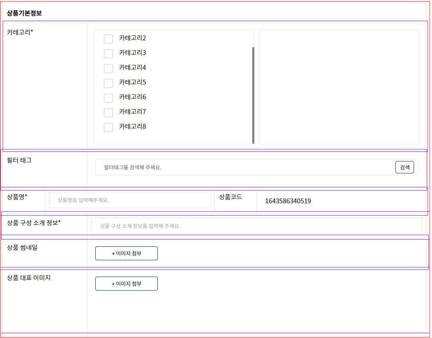Click the 상품 썸네일 row label
Viewport: 432px width, 338px height.
point(22,248)
